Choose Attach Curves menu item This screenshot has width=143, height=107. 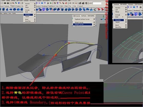coord(79,22)
